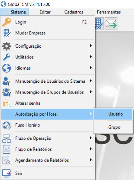Click the globe icon beside Idiomas
The image size is (134, 180).
click(6, 68)
